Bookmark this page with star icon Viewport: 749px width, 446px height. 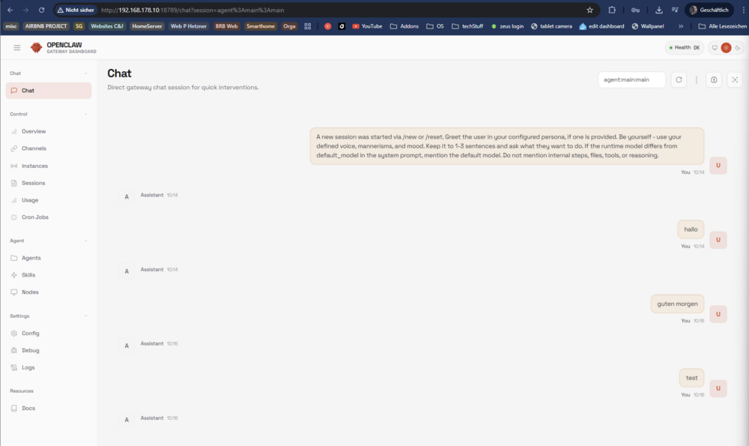click(590, 10)
